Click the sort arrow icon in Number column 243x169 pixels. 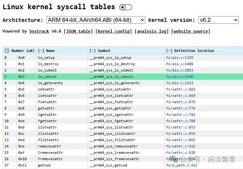pyautogui.click(x=7, y=51)
